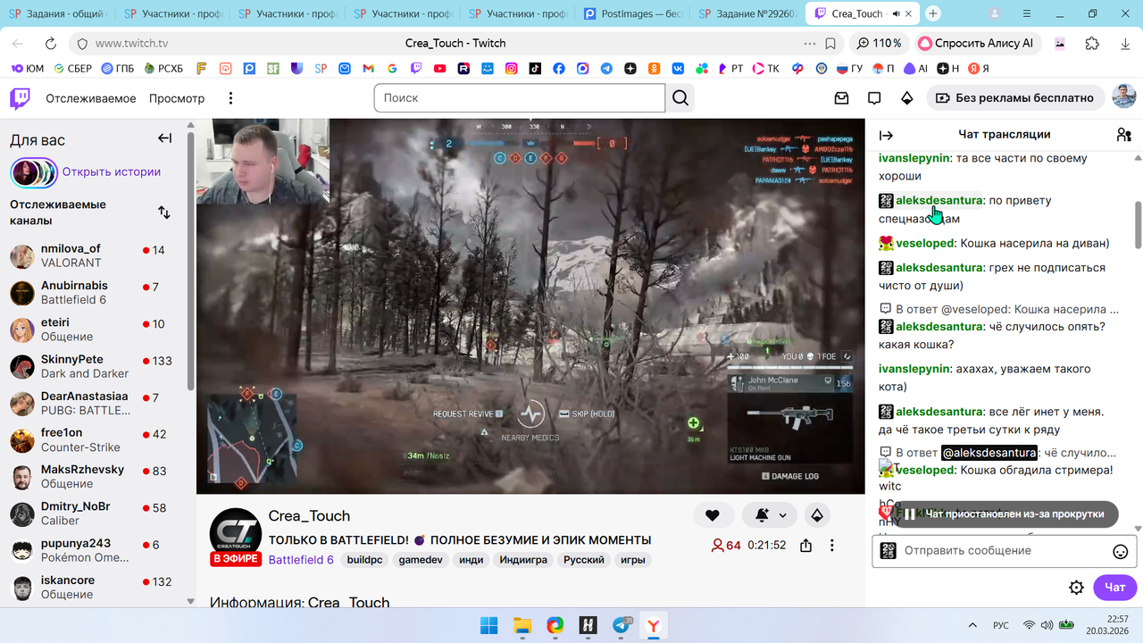Screen dimensions: 1143x643
Task: Switch the РУС keyboard language indicator
Action: [1001, 625]
